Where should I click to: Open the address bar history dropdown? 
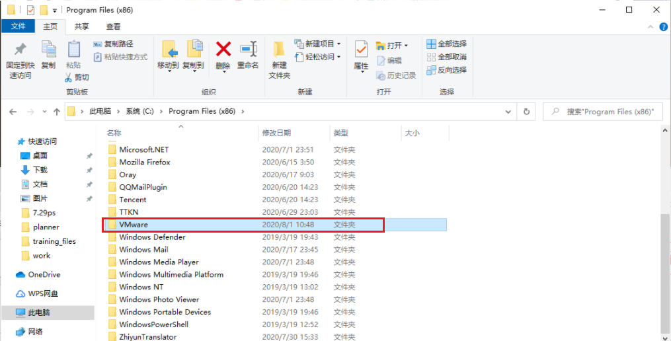(508, 112)
